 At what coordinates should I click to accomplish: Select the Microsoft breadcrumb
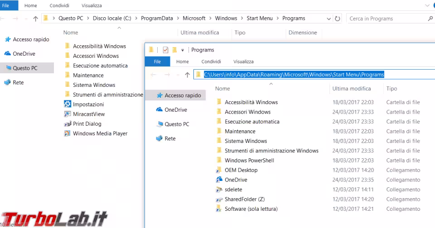click(194, 18)
